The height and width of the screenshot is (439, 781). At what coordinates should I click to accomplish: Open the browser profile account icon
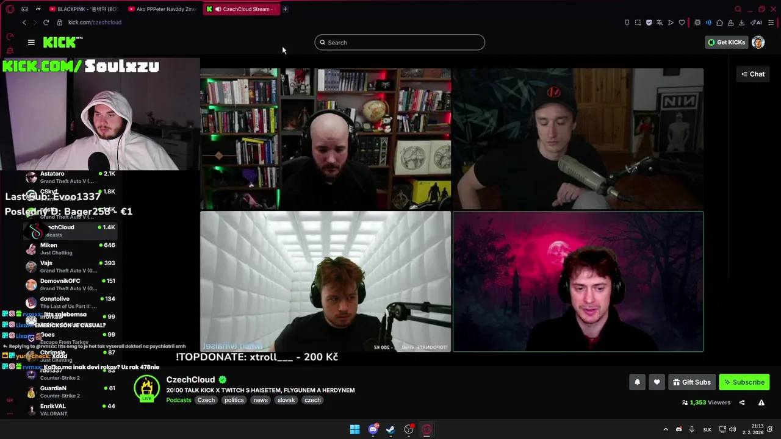point(730,23)
